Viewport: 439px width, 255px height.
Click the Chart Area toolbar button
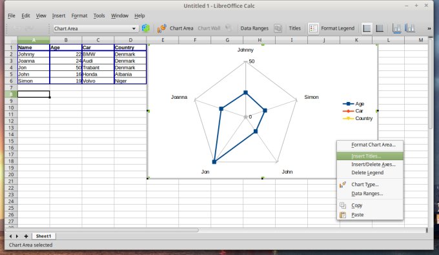pyautogui.click(x=181, y=28)
